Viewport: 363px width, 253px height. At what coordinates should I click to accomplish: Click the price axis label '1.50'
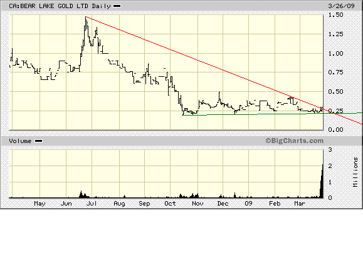pyautogui.click(x=335, y=15)
